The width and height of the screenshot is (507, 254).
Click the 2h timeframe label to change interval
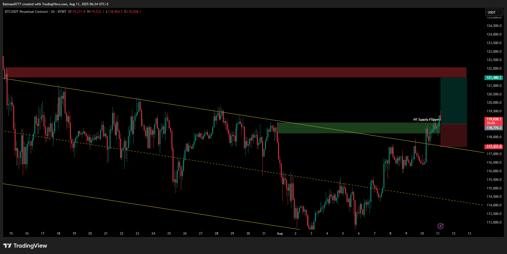(52, 12)
